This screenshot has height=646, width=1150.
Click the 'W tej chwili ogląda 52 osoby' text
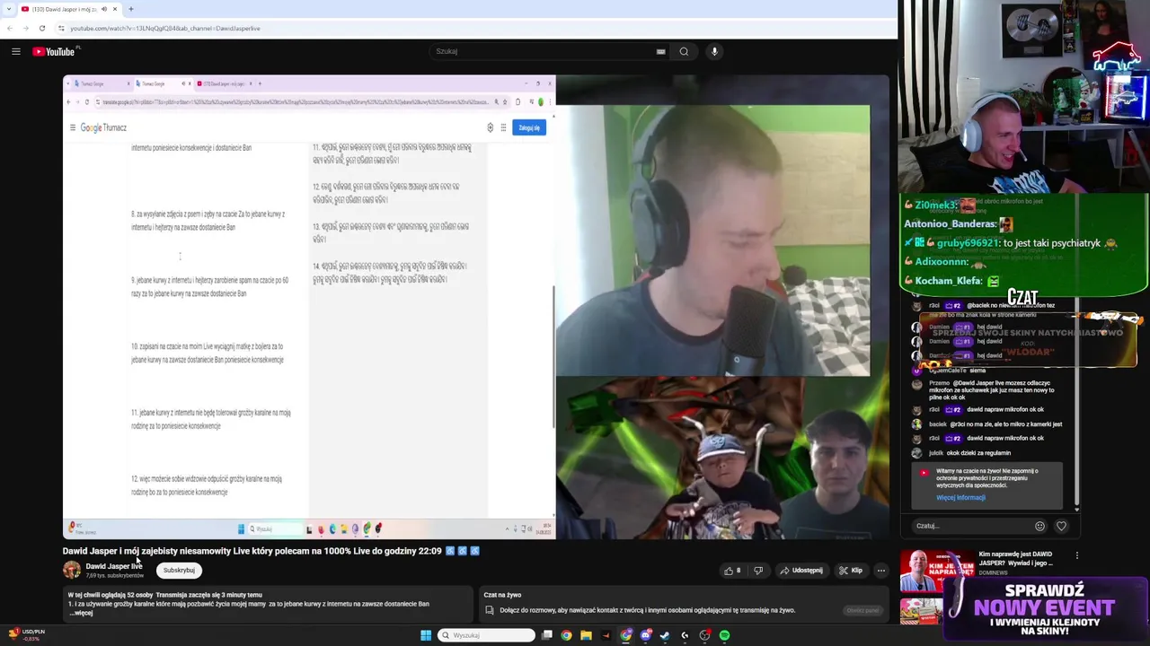click(x=110, y=595)
